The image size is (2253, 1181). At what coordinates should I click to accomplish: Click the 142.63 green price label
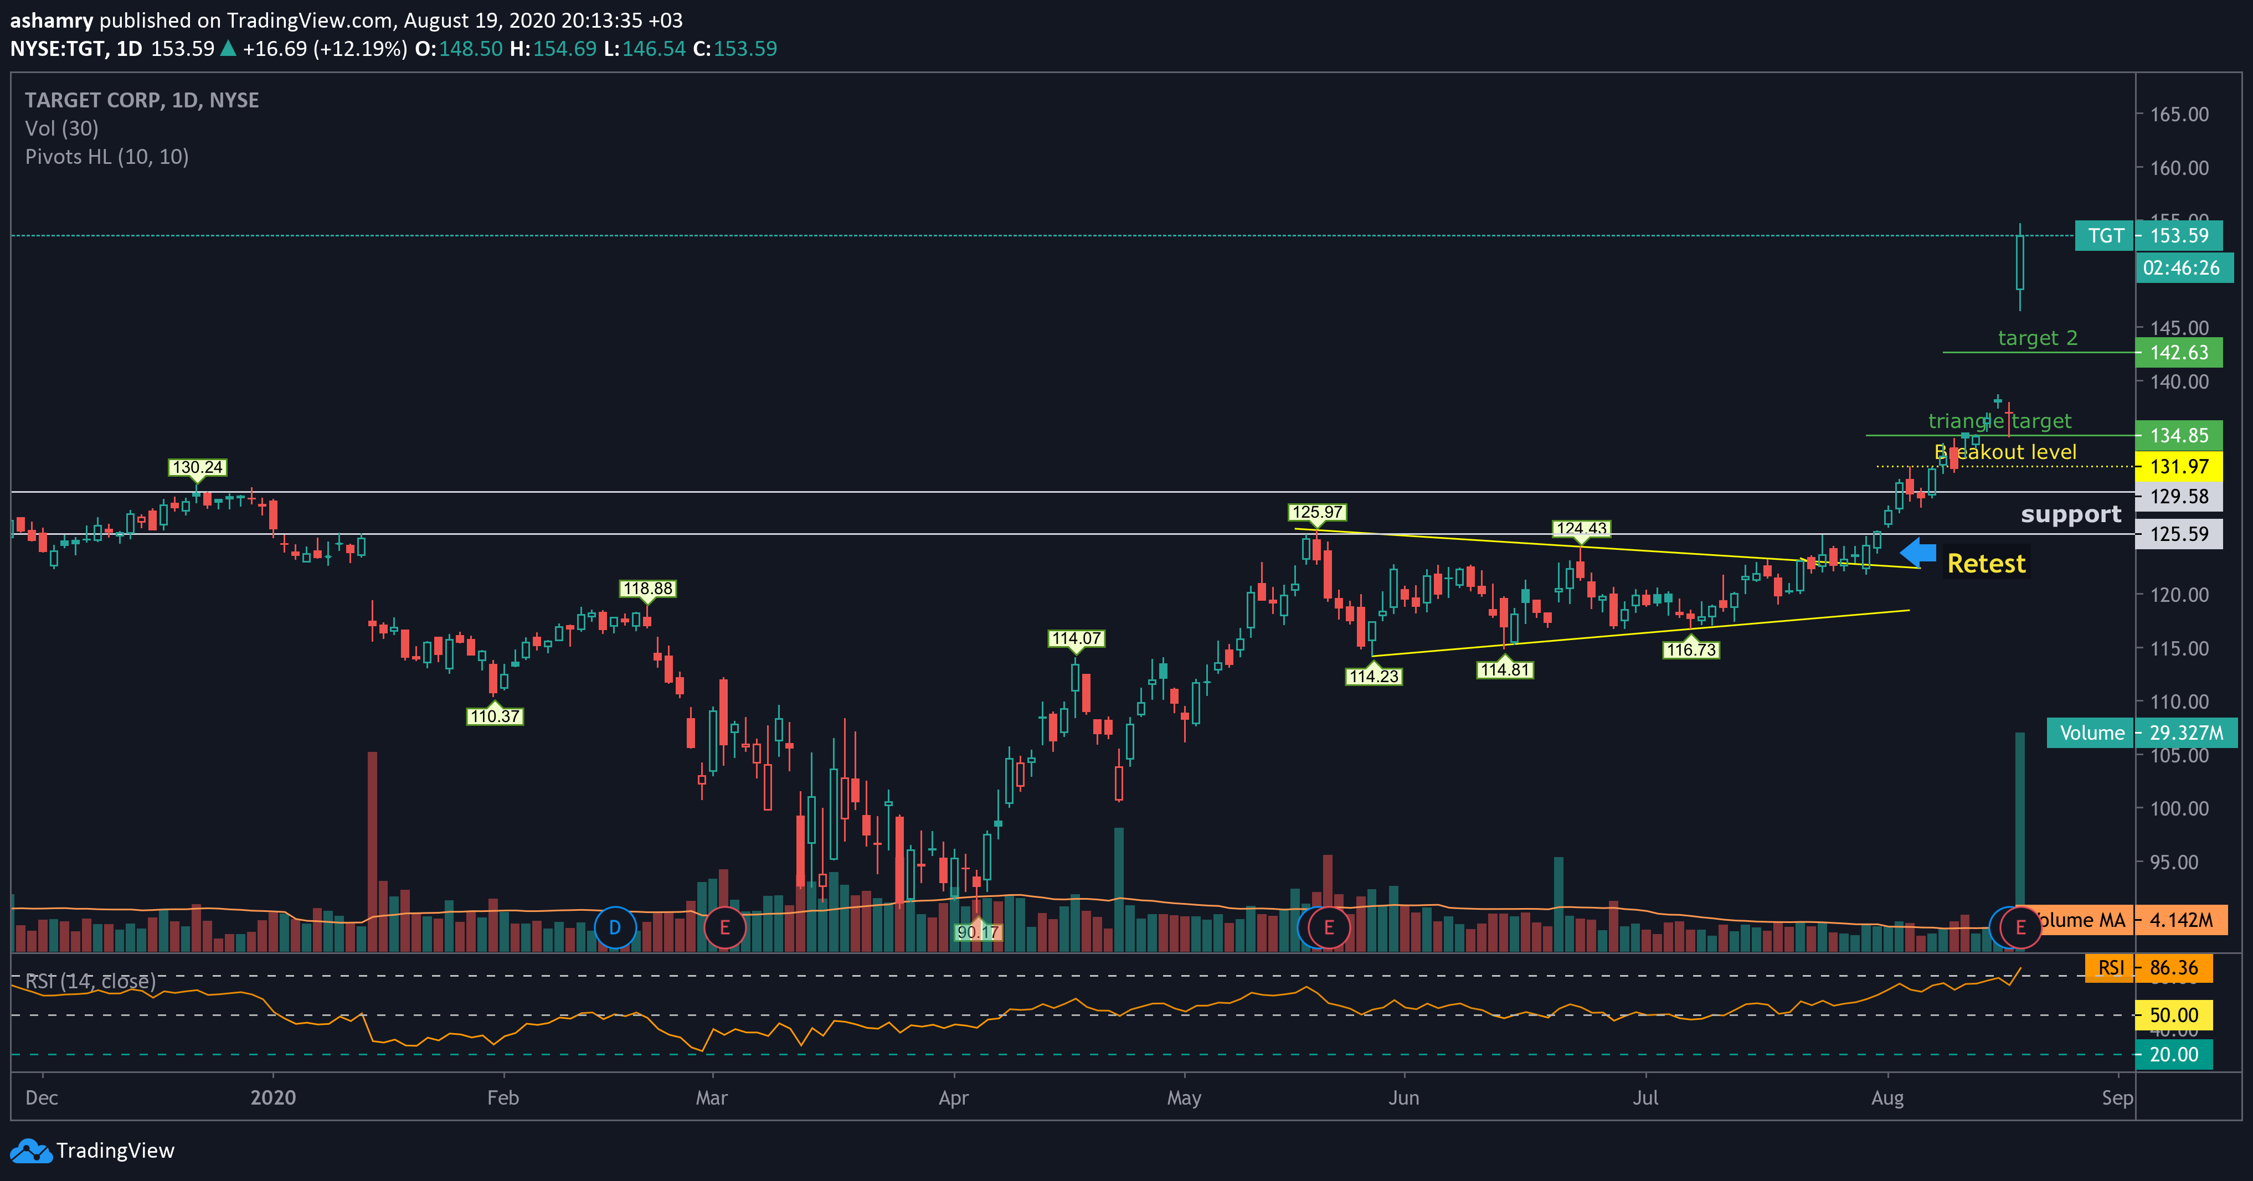(2179, 352)
